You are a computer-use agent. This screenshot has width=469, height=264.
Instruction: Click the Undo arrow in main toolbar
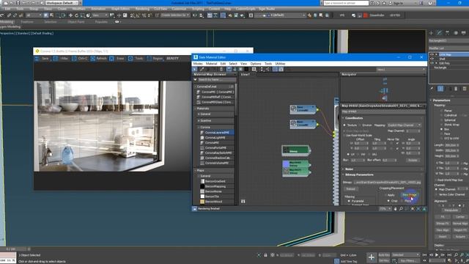point(2,15)
